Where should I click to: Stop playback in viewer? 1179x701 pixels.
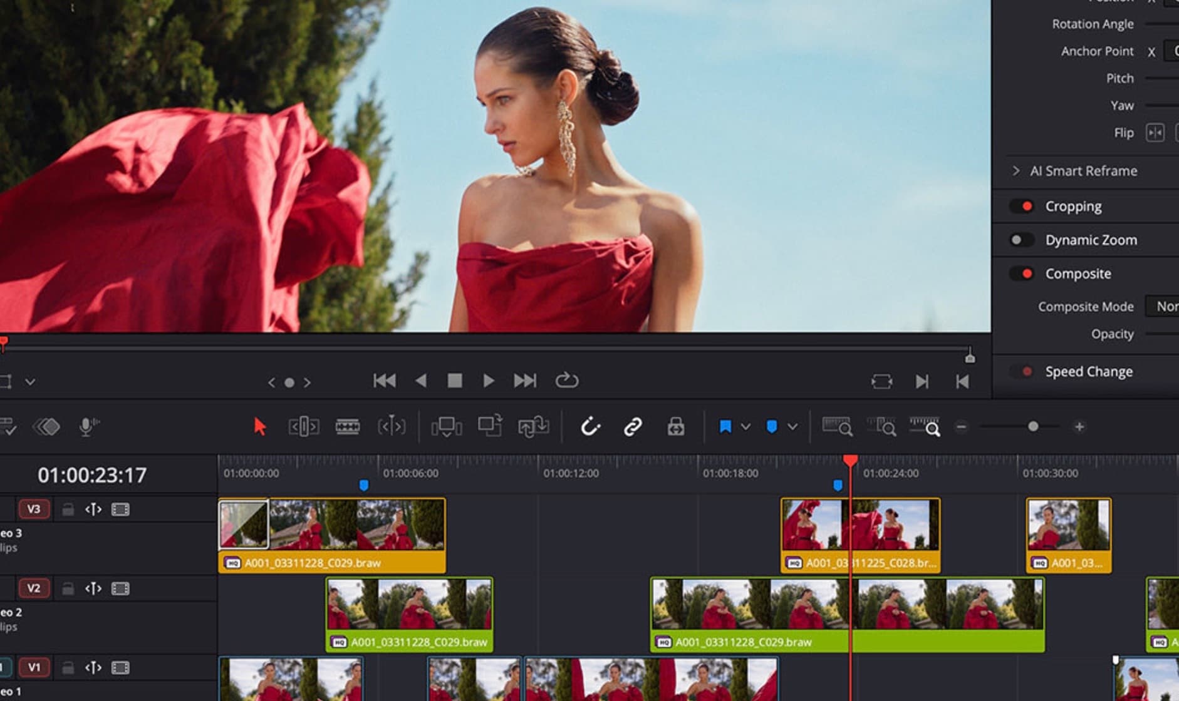point(455,381)
